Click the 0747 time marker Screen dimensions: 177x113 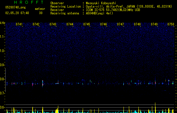[x=120, y=24]
